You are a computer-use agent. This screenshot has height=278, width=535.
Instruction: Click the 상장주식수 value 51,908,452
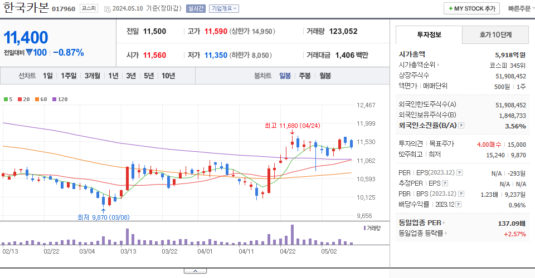click(511, 76)
